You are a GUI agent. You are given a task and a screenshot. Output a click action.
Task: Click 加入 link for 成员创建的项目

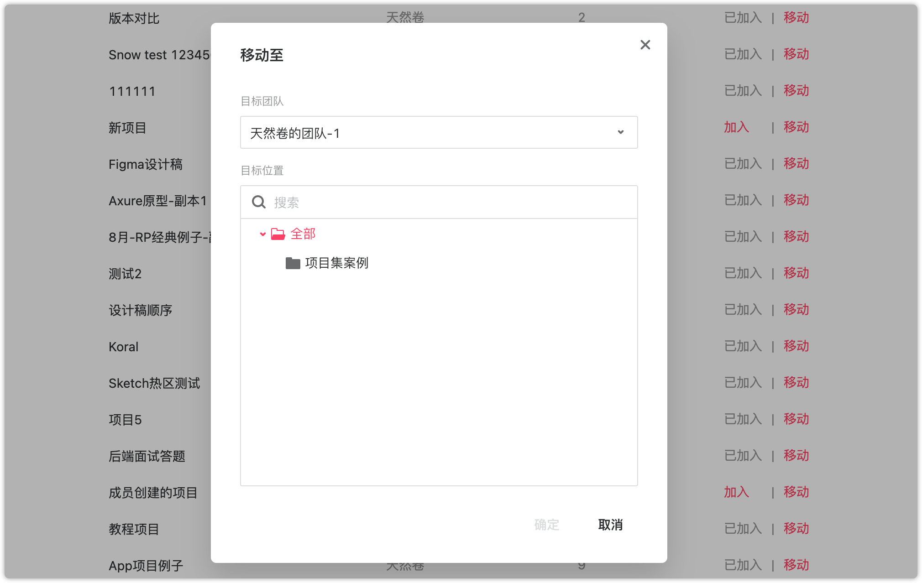click(736, 492)
